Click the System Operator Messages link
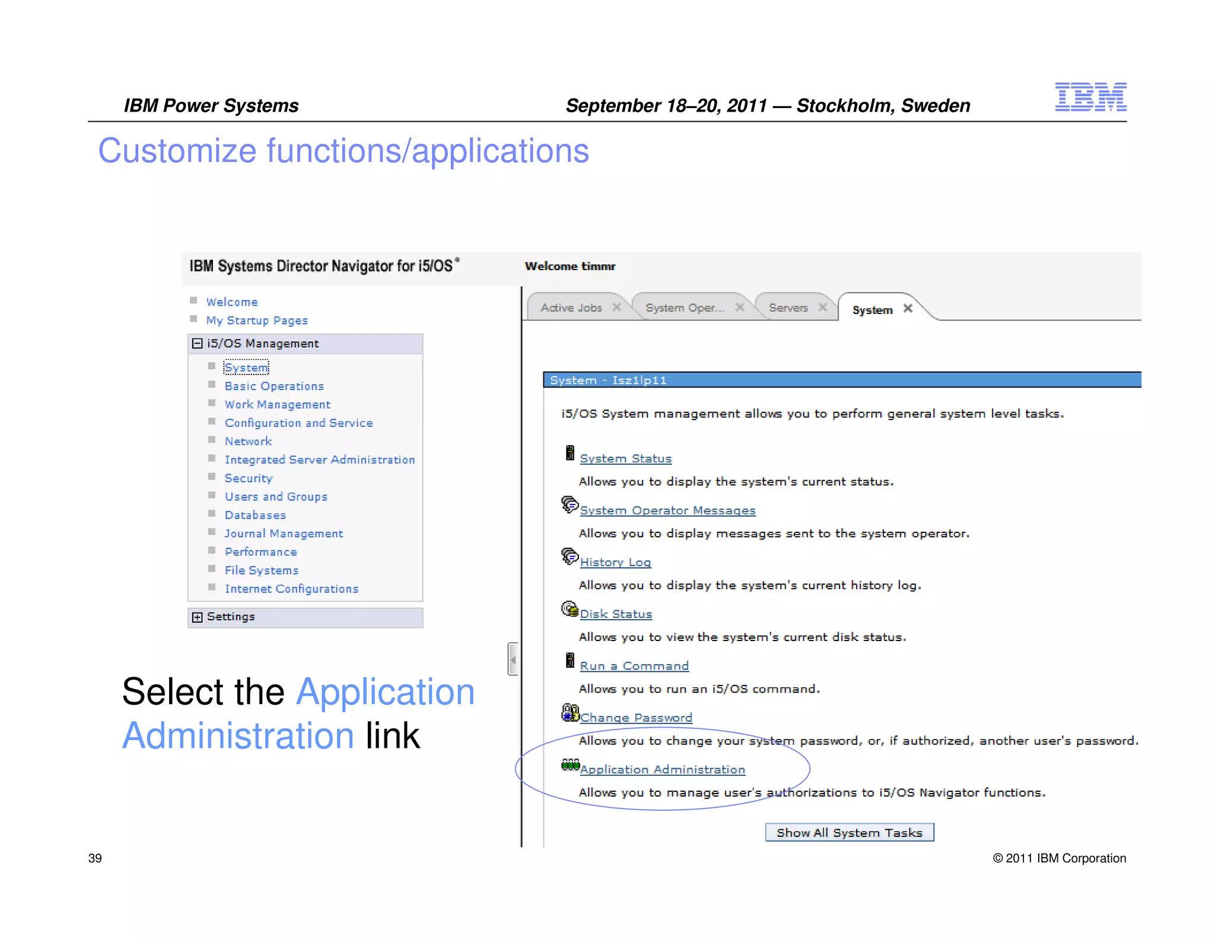 tap(667, 510)
